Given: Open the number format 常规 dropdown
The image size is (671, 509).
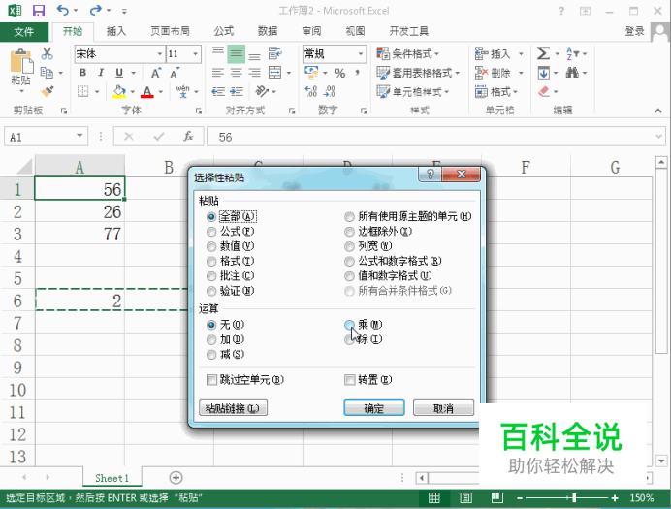Looking at the screenshot, I should pos(361,54).
